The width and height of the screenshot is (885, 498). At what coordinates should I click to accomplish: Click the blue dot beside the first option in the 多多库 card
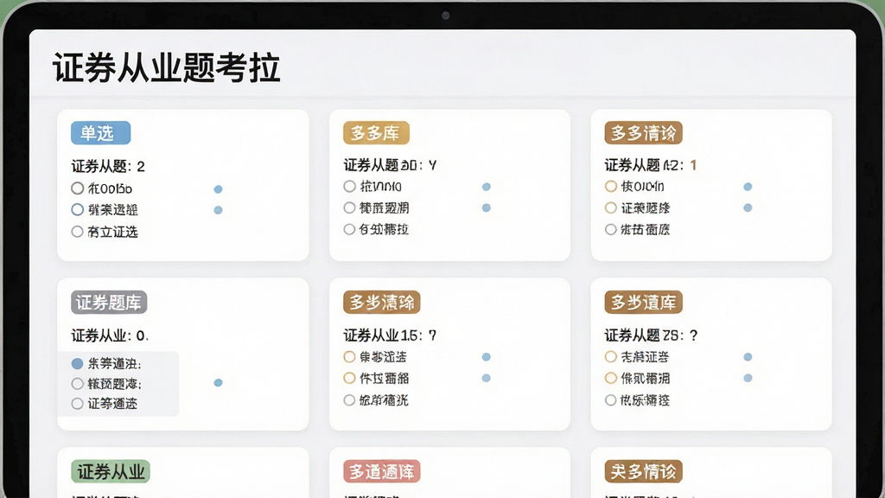pos(487,187)
